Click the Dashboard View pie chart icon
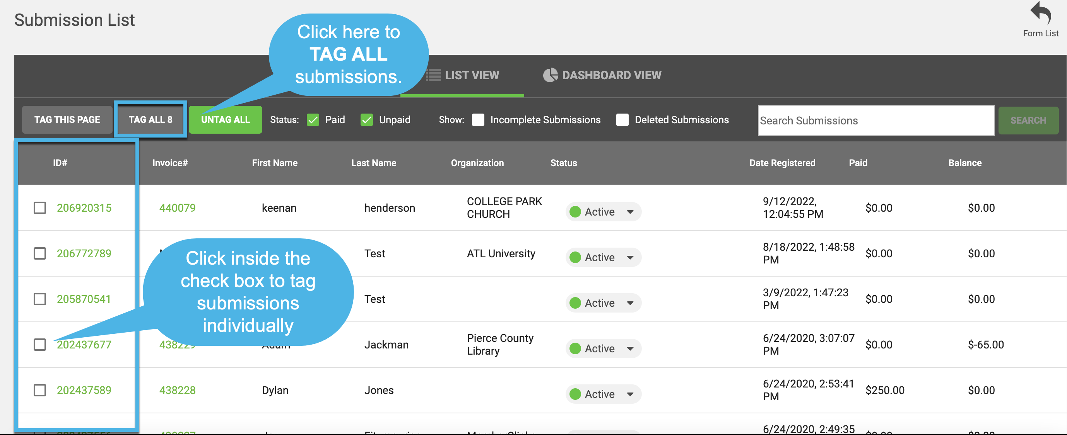Image resolution: width=1067 pixels, height=435 pixels. point(550,75)
